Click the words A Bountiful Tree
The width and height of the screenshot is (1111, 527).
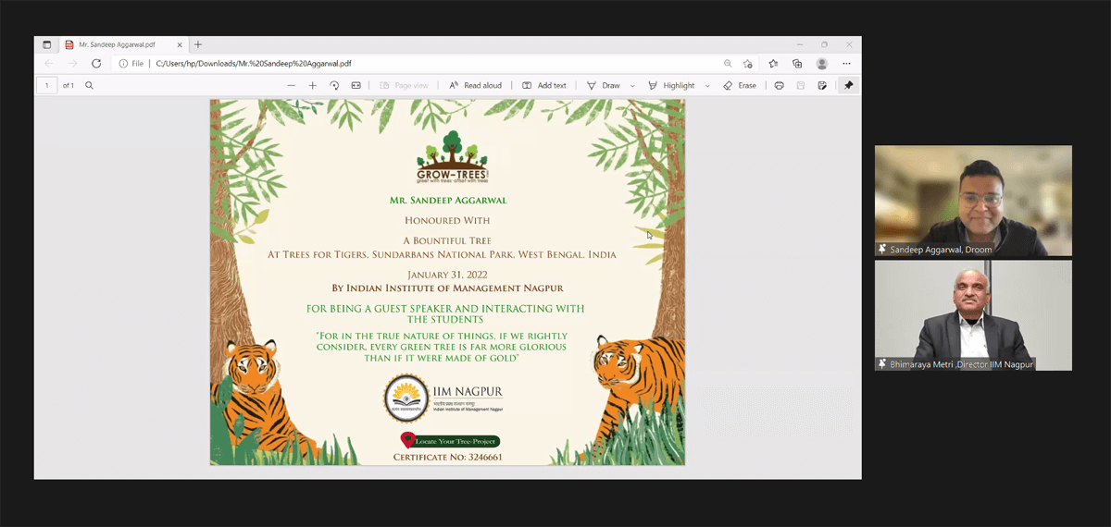tap(447, 239)
